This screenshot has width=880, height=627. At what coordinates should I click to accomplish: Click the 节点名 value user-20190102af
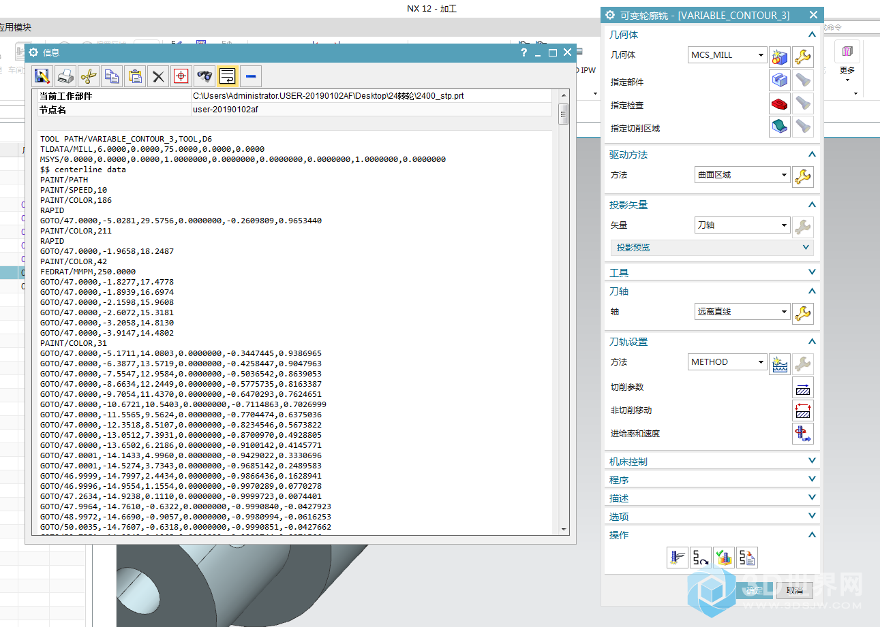(371, 110)
